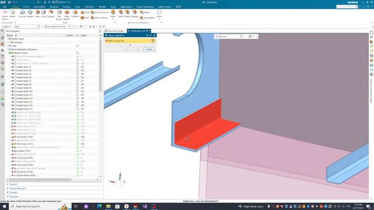Activate the Unite boolean tool
The image size is (374, 210).
click(x=43, y=14)
